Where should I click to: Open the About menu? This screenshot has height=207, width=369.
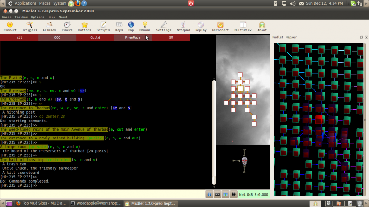point(63,17)
